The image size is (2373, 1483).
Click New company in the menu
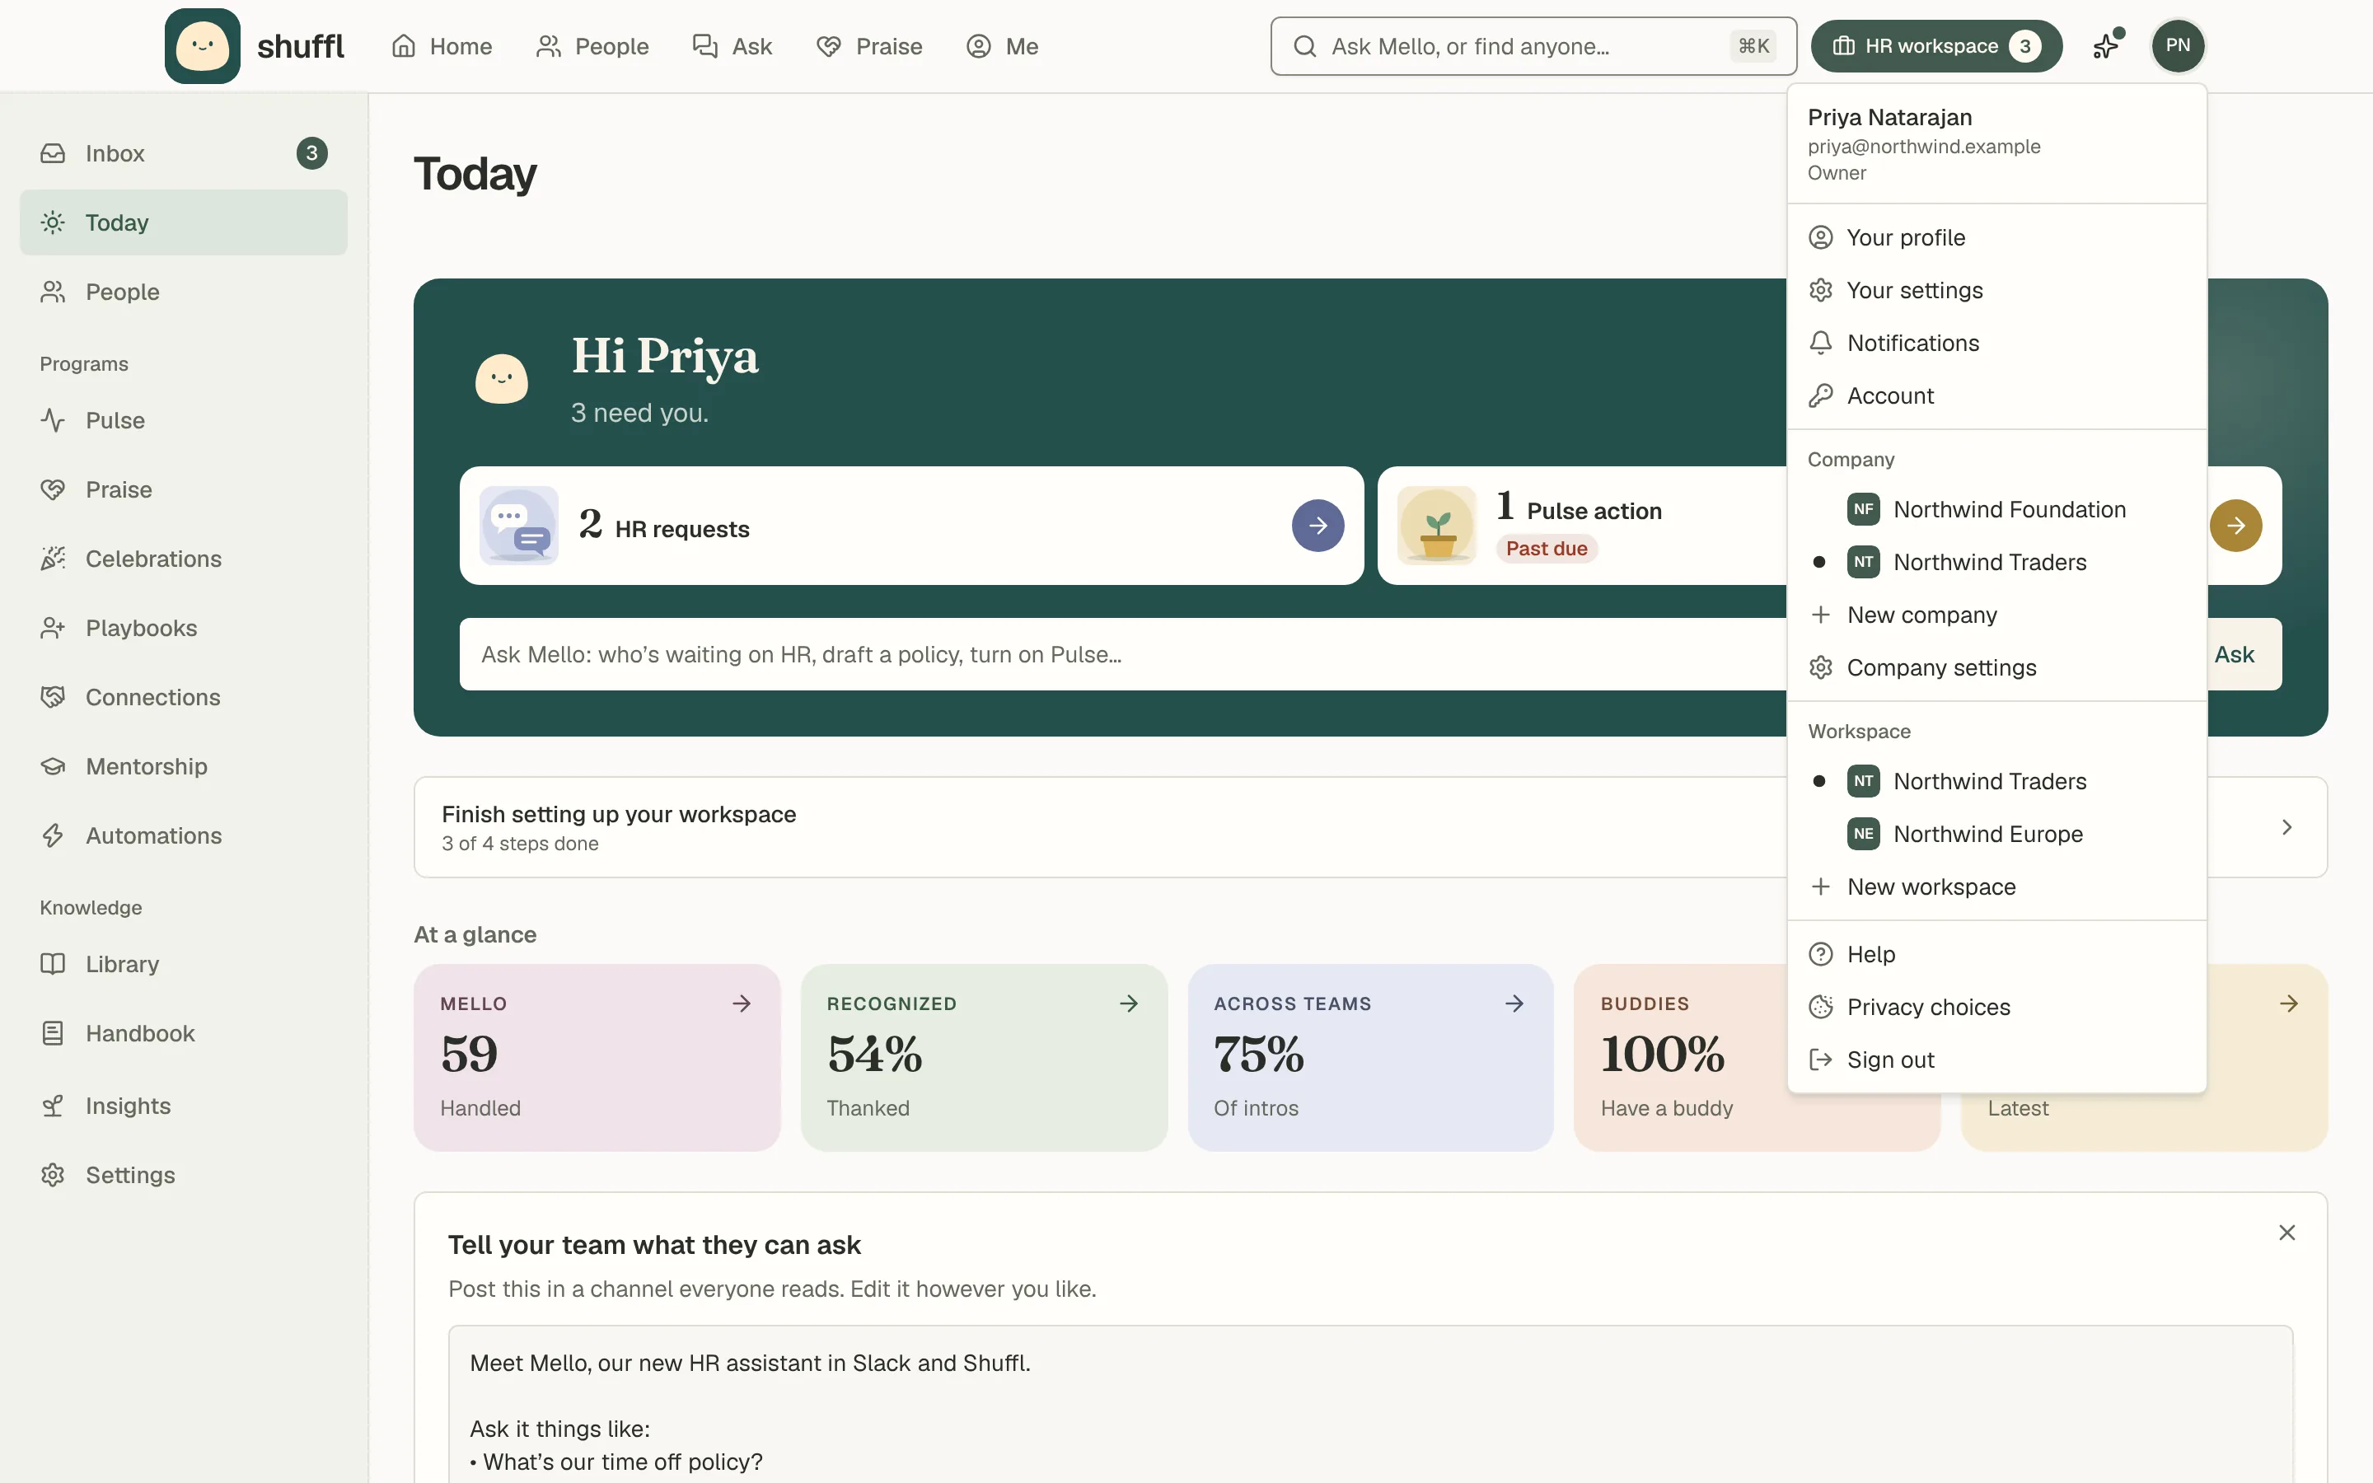1996,615
